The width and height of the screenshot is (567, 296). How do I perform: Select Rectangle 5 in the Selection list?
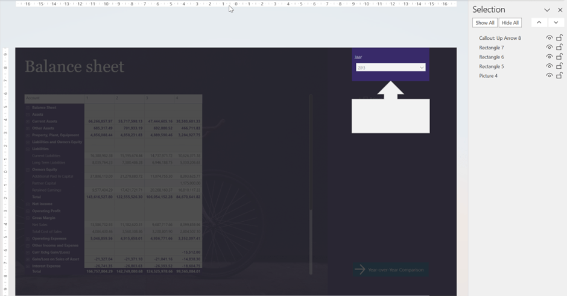click(491, 66)
